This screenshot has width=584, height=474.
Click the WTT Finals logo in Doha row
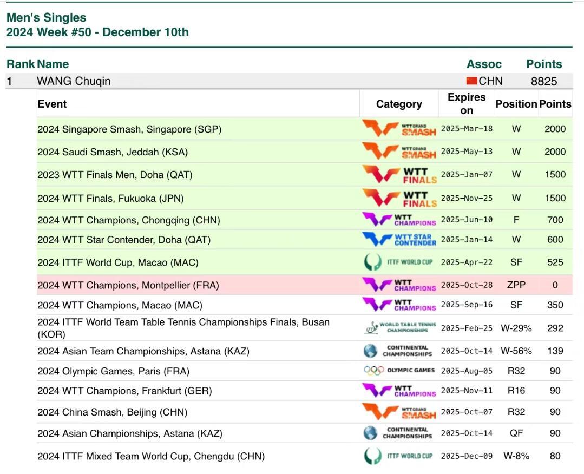(399, 175)
